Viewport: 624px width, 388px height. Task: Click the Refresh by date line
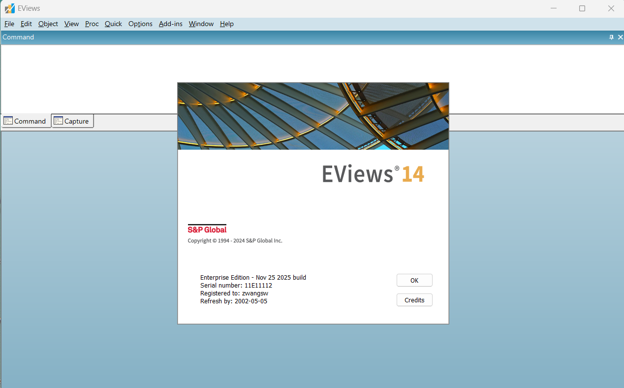tap(234, 301)
